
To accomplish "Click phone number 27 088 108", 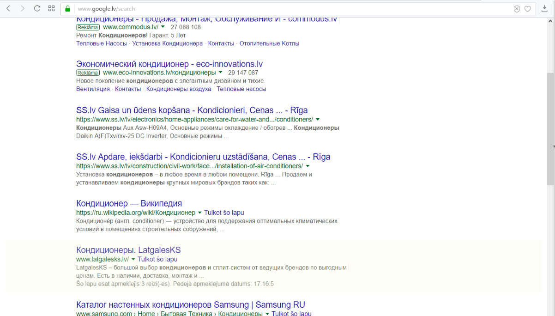I will click(x=186, y=27).
